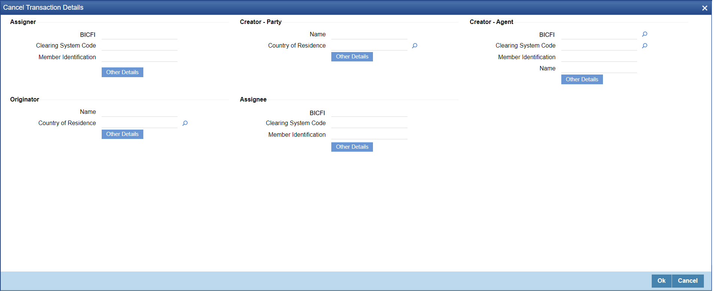The image size is (714, 291).
Task: Focus the Creator - Agent BICFI field
Action: coord(599,34)
